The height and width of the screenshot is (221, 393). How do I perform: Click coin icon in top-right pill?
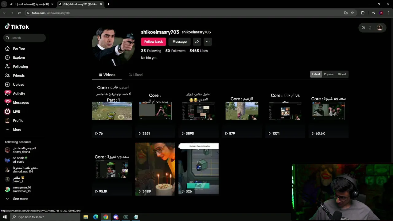363,28
